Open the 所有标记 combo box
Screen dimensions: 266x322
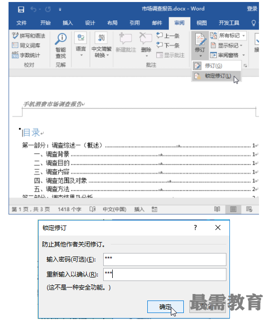(232, 35)
